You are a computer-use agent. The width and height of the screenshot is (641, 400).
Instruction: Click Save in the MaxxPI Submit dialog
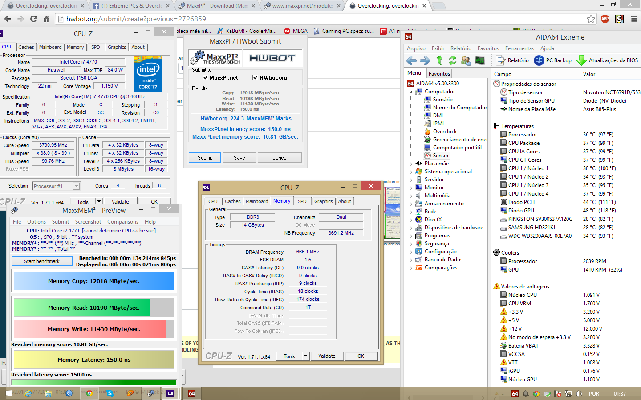click(x=239, y=158)
